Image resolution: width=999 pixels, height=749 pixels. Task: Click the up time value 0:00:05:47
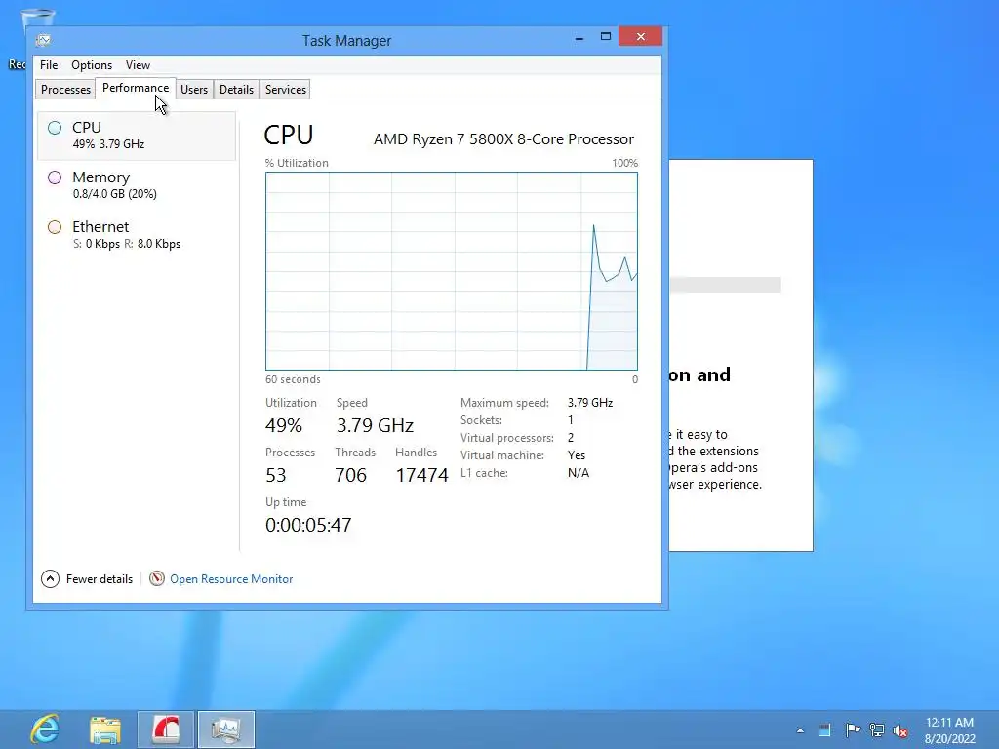click(x=308, y=524)
